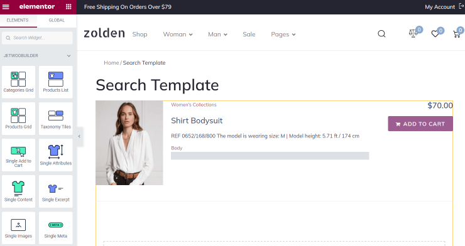Open the wishlist heart icon

(435, 34)
